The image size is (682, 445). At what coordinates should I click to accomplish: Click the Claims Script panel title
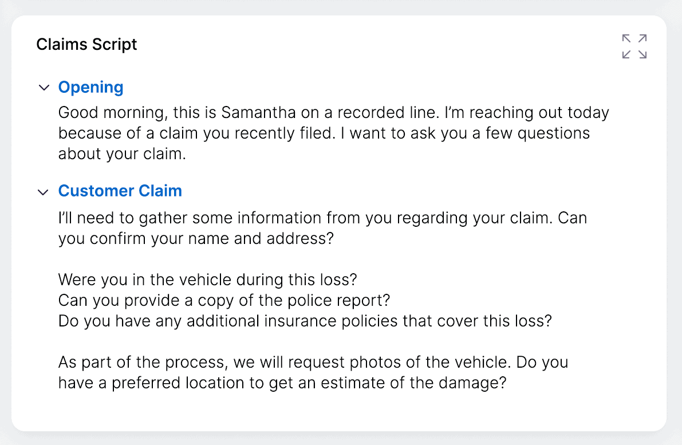[x=86, y=44]
